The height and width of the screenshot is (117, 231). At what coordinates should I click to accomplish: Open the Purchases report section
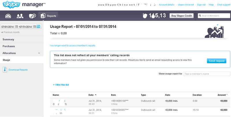point(22,46)
